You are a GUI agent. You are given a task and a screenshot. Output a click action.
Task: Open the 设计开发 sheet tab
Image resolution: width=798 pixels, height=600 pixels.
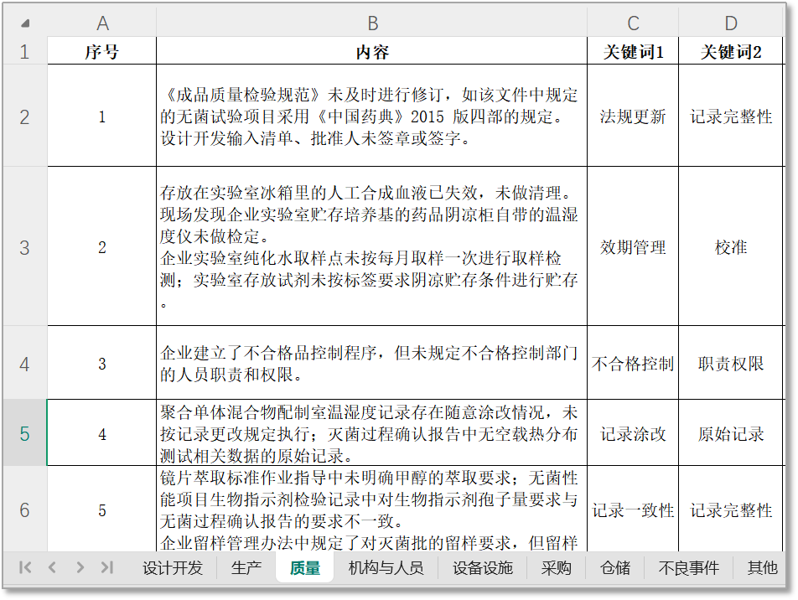[173, 567]
